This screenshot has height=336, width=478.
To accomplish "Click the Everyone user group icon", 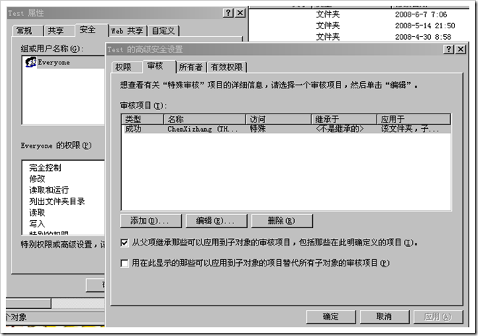I will point(30,62).
